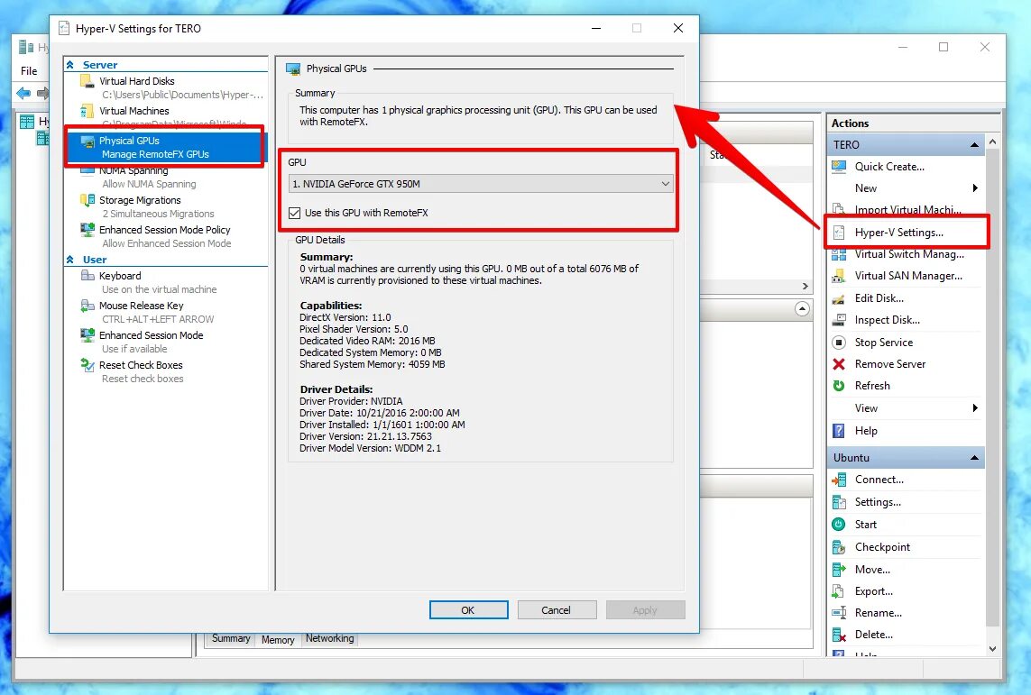Click the red X Remove Server icon
Image resolution: width=1031 pixels, height=695 pixels.
click(x=839, y=364)
